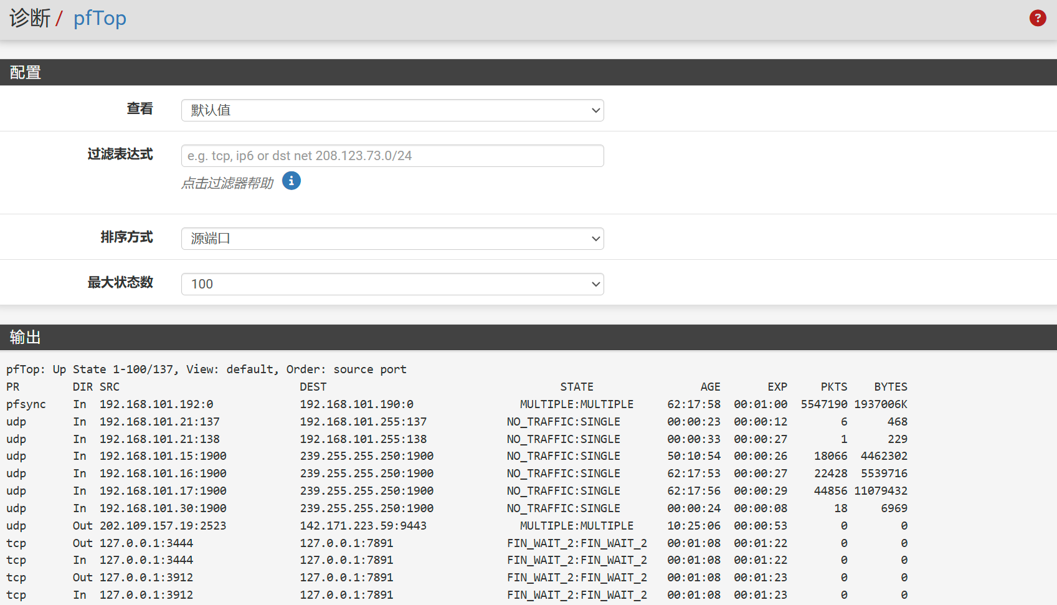The width and height of the screenshot is (1057, 605).
Task: Click the 排序方式 field label
Action: tap(126, 237)
